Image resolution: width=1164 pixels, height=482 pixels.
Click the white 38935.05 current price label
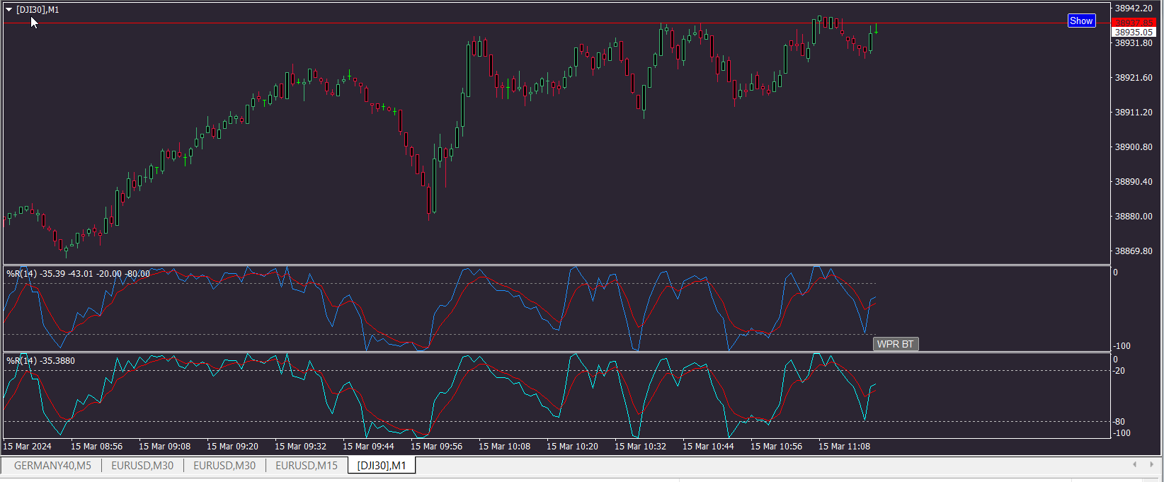tap(1134, 33)
